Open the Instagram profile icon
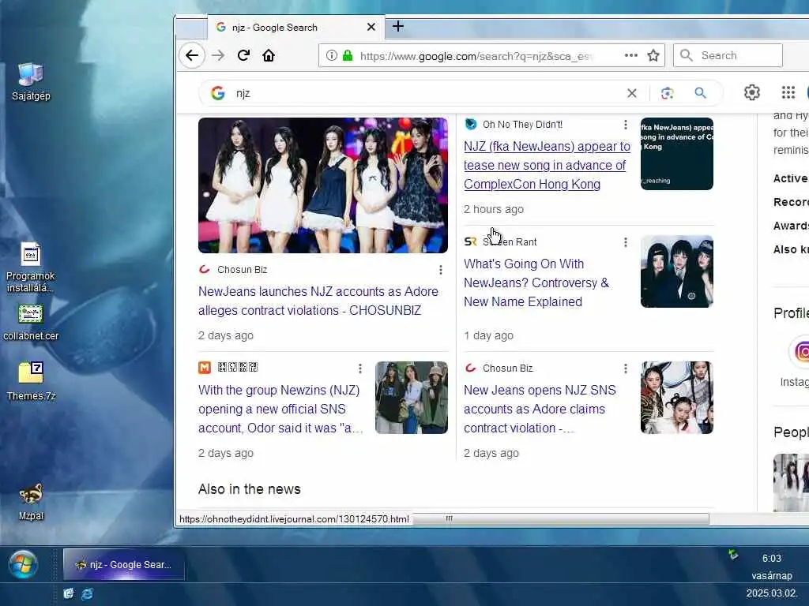809x606 pixels. pyautogui.click(x=801, y=352)
